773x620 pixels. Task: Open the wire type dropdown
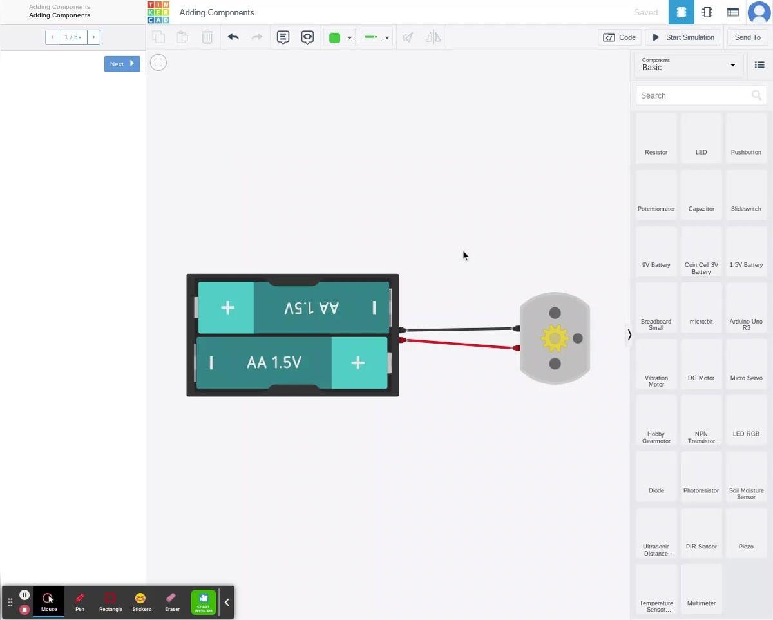point(376,37)
